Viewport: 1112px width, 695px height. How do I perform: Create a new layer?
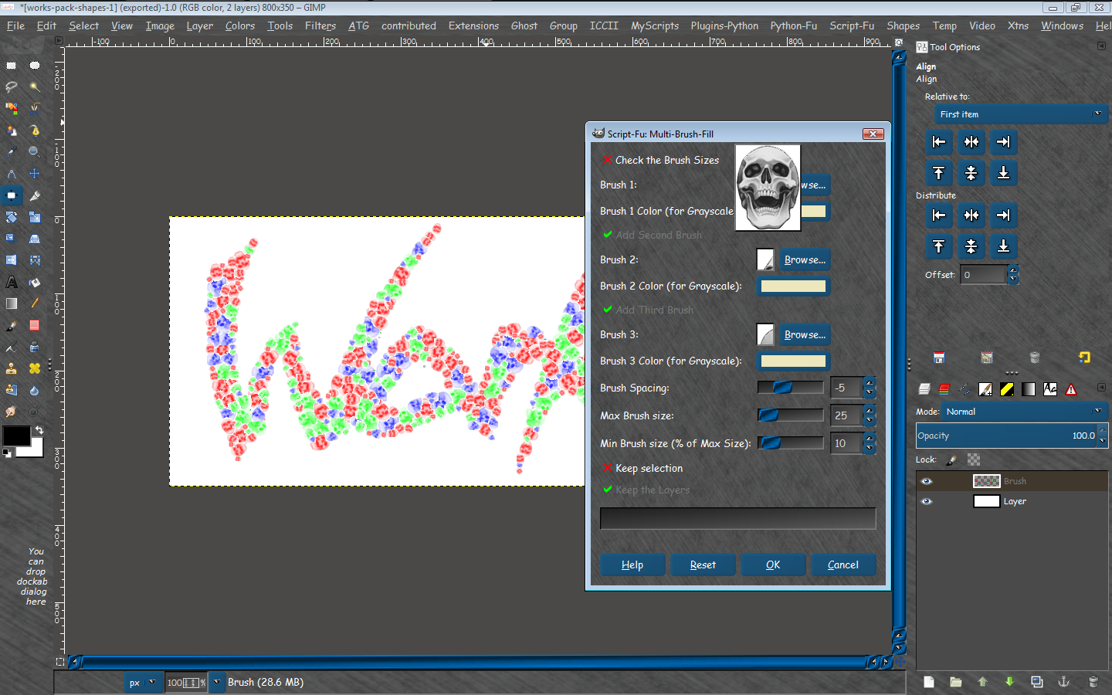(929, 682)
